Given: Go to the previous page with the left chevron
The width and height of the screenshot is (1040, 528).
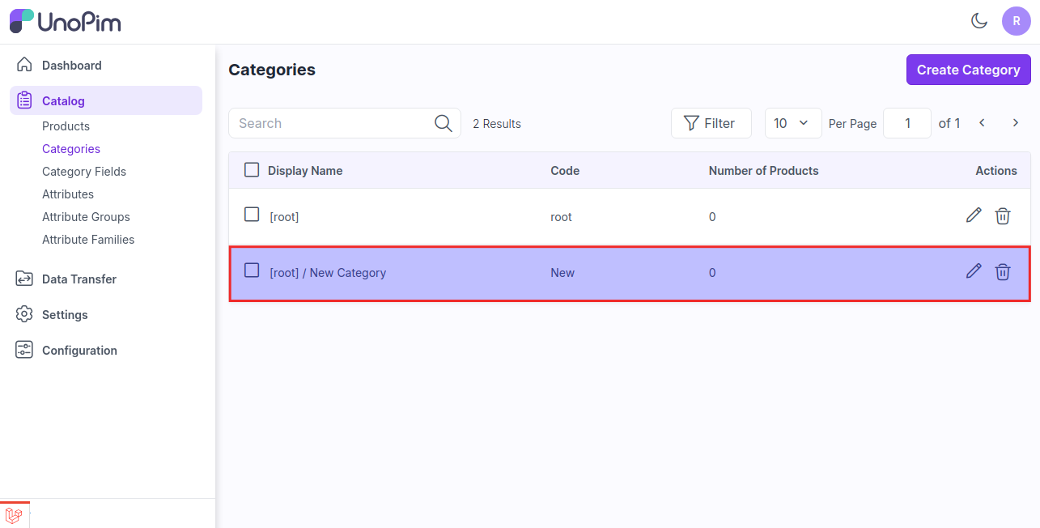Looking at the screenshot, I should pos(982,123).
